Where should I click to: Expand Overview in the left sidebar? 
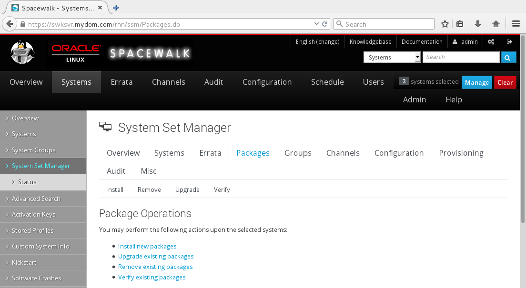pyautogui.click(x=43, y=119)
